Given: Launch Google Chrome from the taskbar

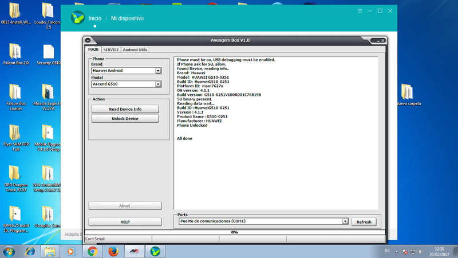Looking at the screenshot, I should (x=93, y=251).
